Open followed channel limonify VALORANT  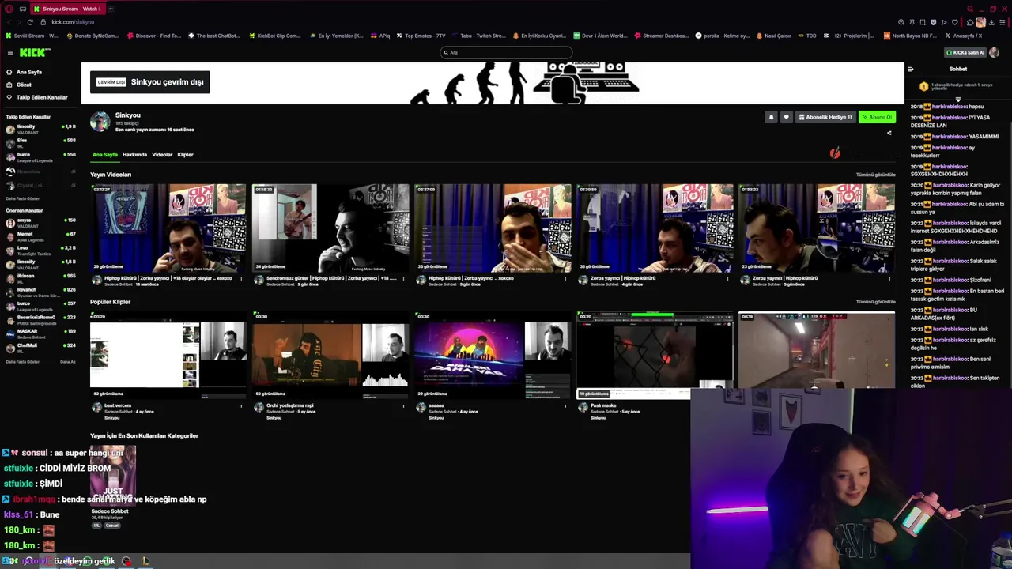[x=40, y=129]
